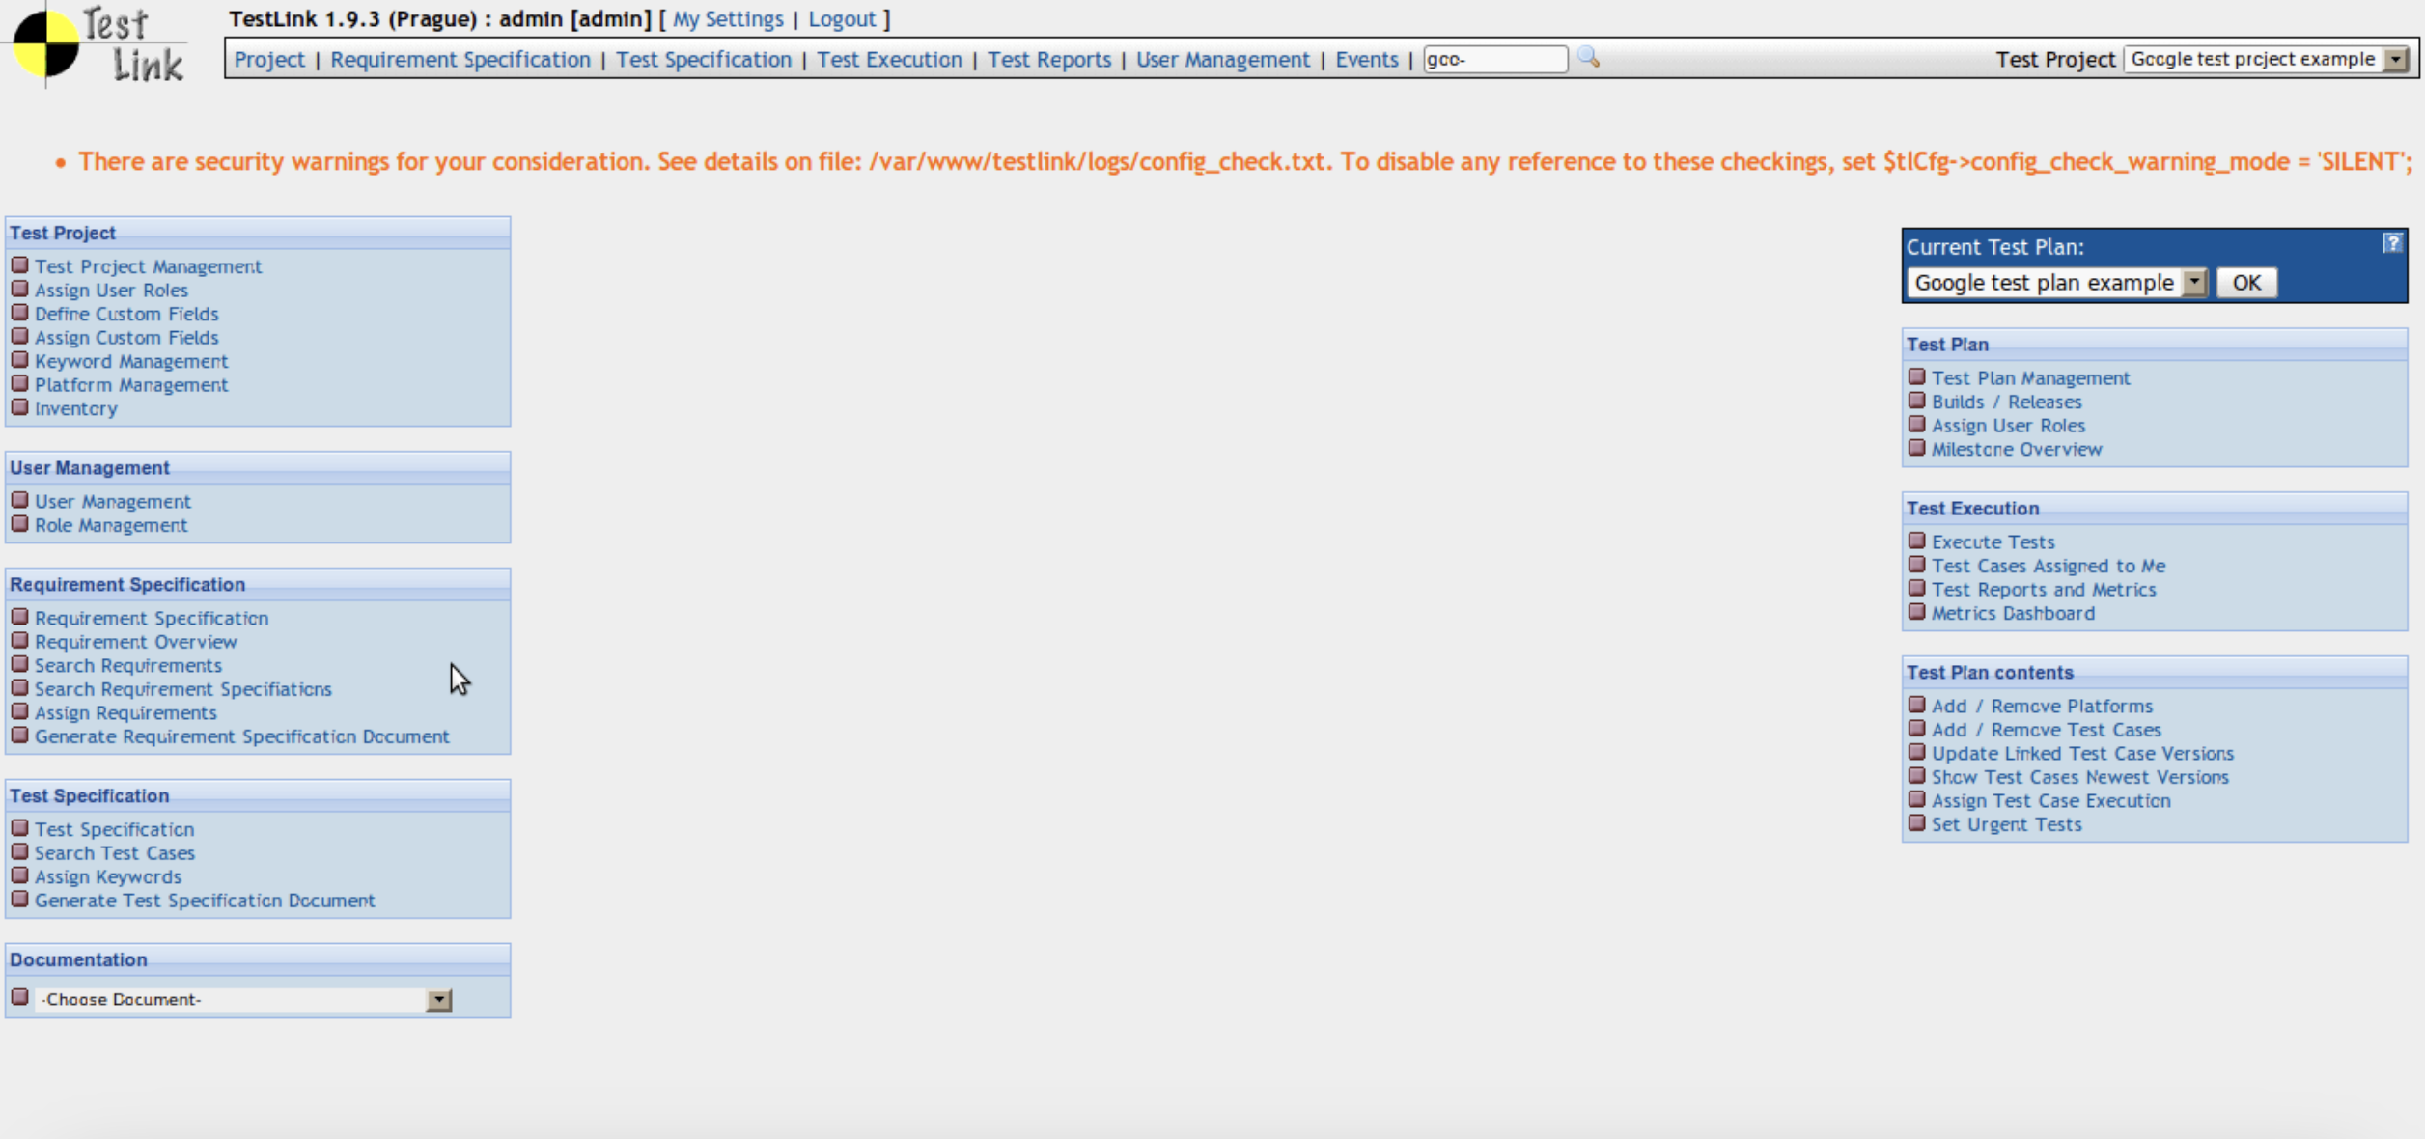The height and width of the screenshot is (1139, 2425).
Task: Open Builds / Releases link
Action: (x=2006, y=402)
